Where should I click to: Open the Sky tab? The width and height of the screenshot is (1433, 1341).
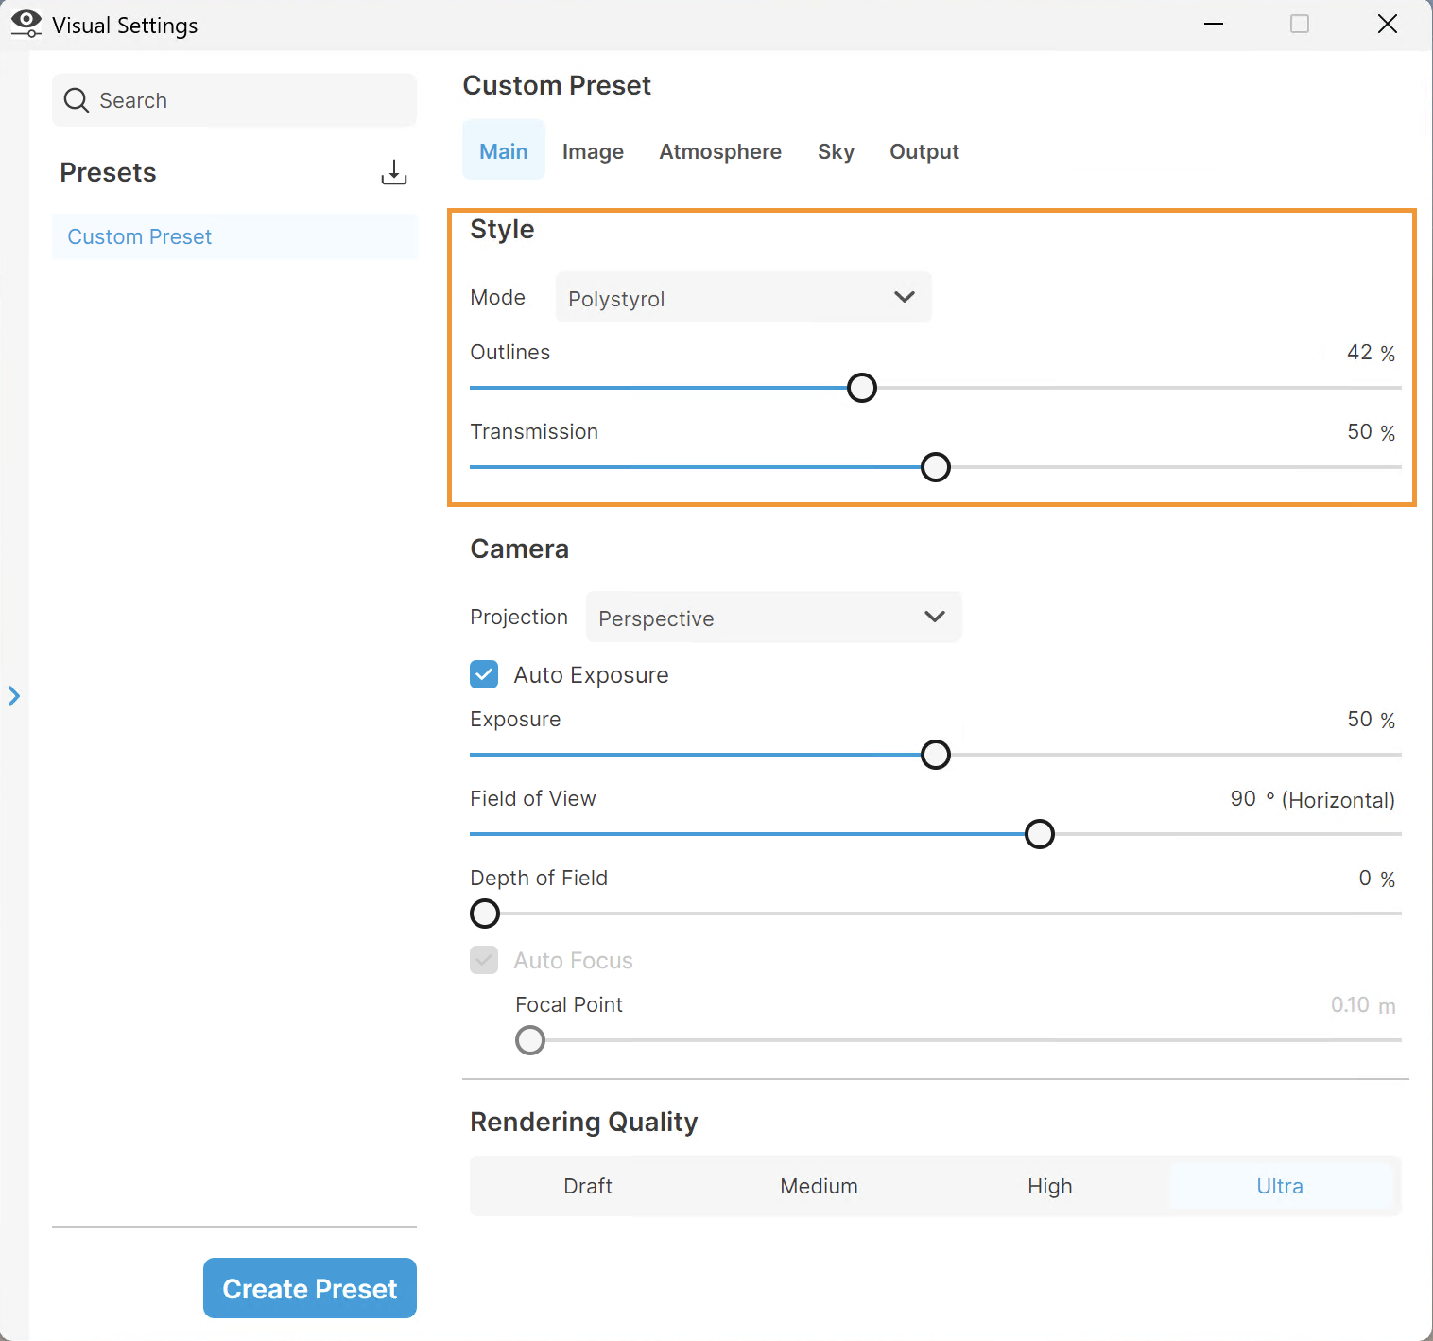point(836,151)
